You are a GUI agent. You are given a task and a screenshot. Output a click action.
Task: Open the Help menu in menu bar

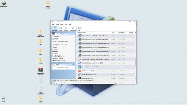[x=70, y=24]
